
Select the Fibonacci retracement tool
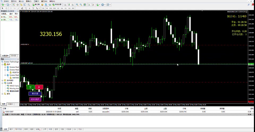[x=26, y=8]
